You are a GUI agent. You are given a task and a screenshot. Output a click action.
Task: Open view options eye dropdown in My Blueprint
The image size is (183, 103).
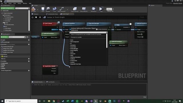point(28,37)
